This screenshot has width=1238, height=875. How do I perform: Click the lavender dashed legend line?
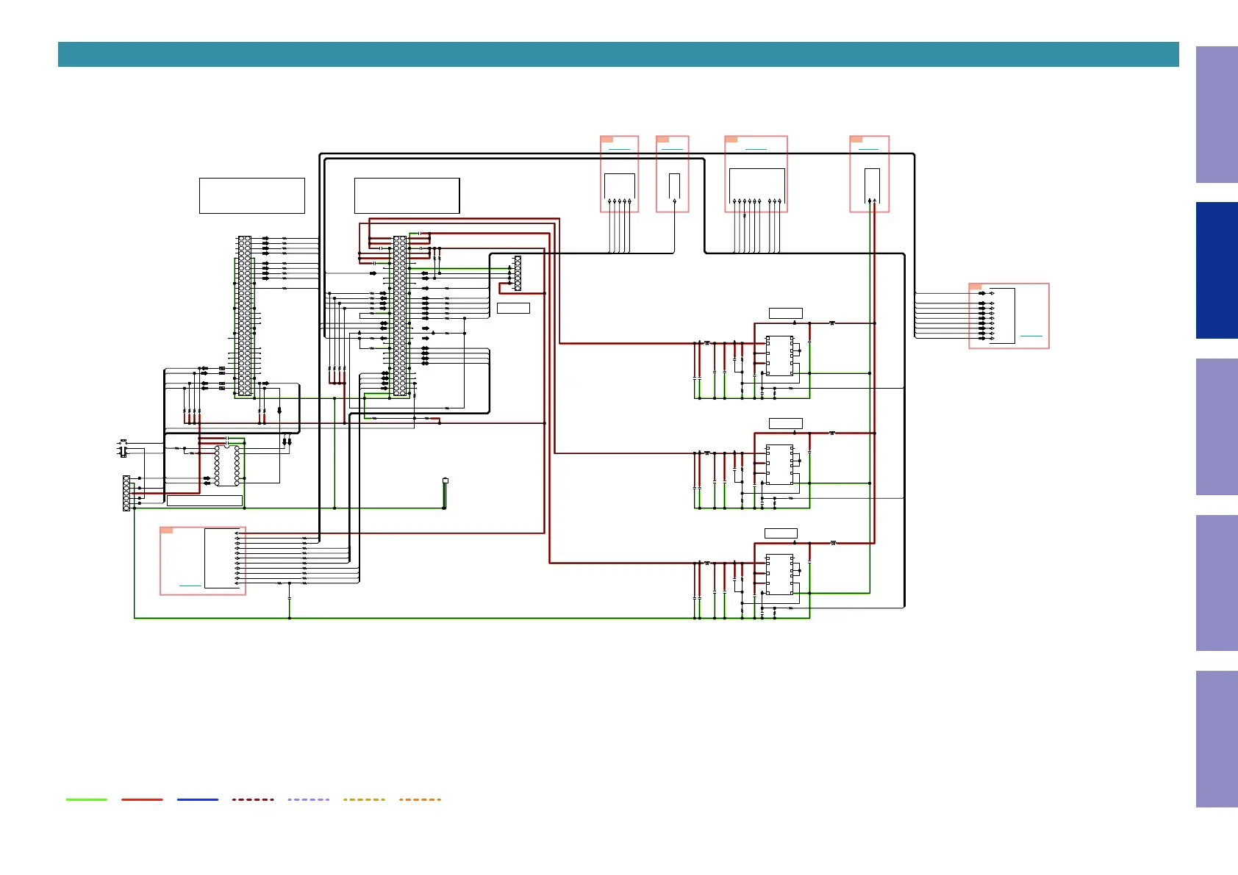(x=309, y=799)
